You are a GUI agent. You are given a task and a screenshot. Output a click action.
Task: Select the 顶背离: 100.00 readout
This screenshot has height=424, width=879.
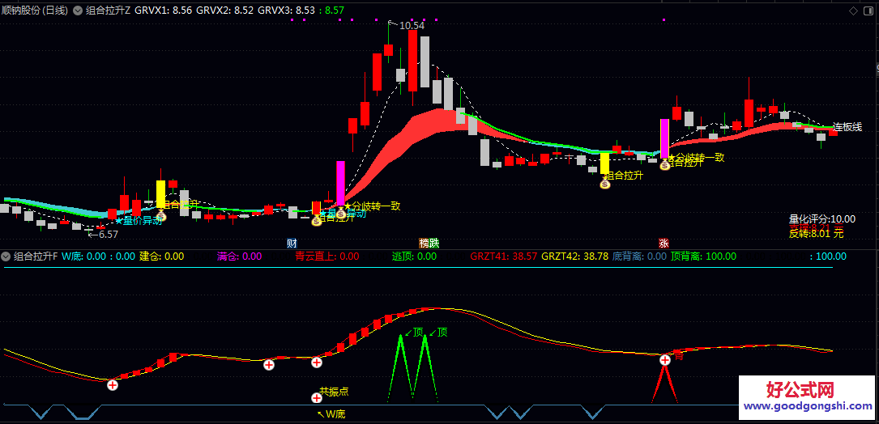(x=703, y=257)
